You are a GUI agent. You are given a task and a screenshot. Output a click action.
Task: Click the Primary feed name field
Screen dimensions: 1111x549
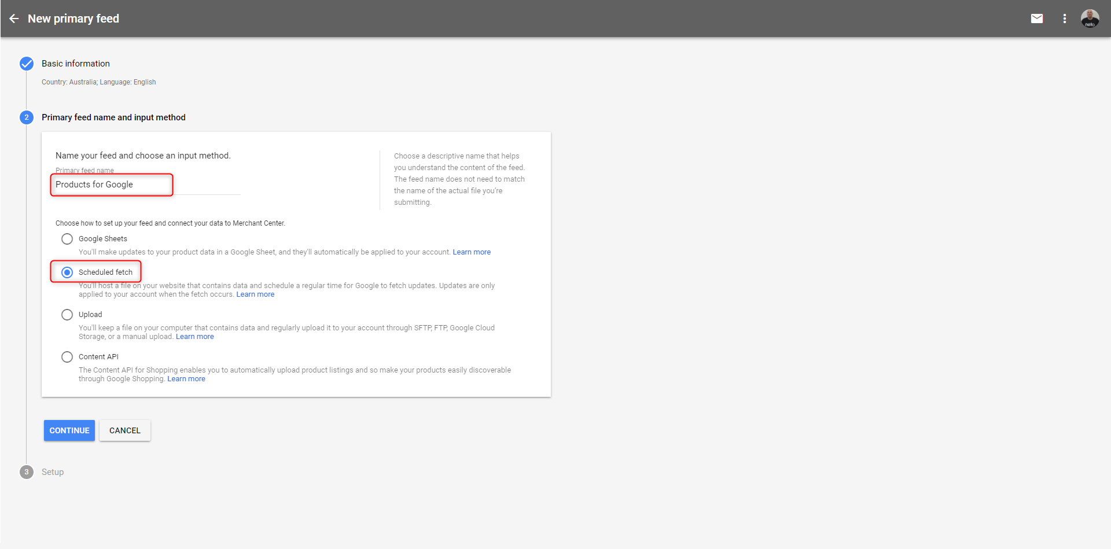pyautogui.click(x=148, y=185)
